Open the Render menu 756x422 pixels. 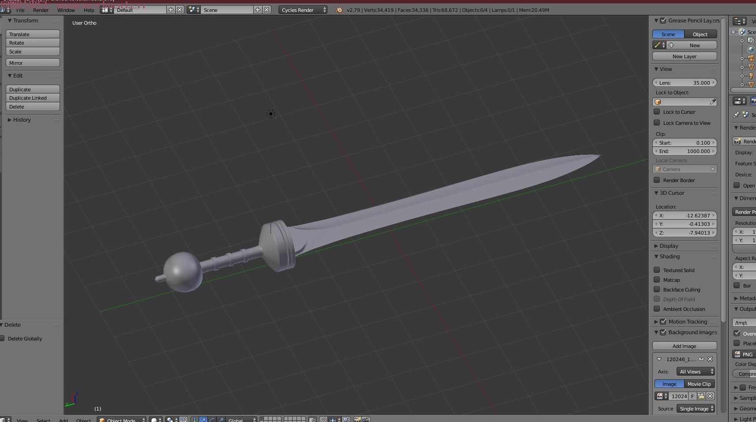point(41,10)
